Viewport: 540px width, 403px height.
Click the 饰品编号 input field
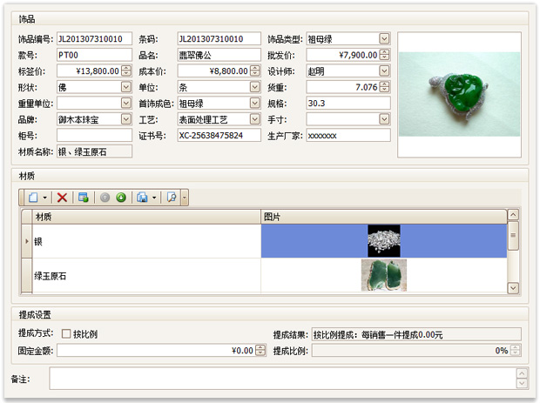94,38
